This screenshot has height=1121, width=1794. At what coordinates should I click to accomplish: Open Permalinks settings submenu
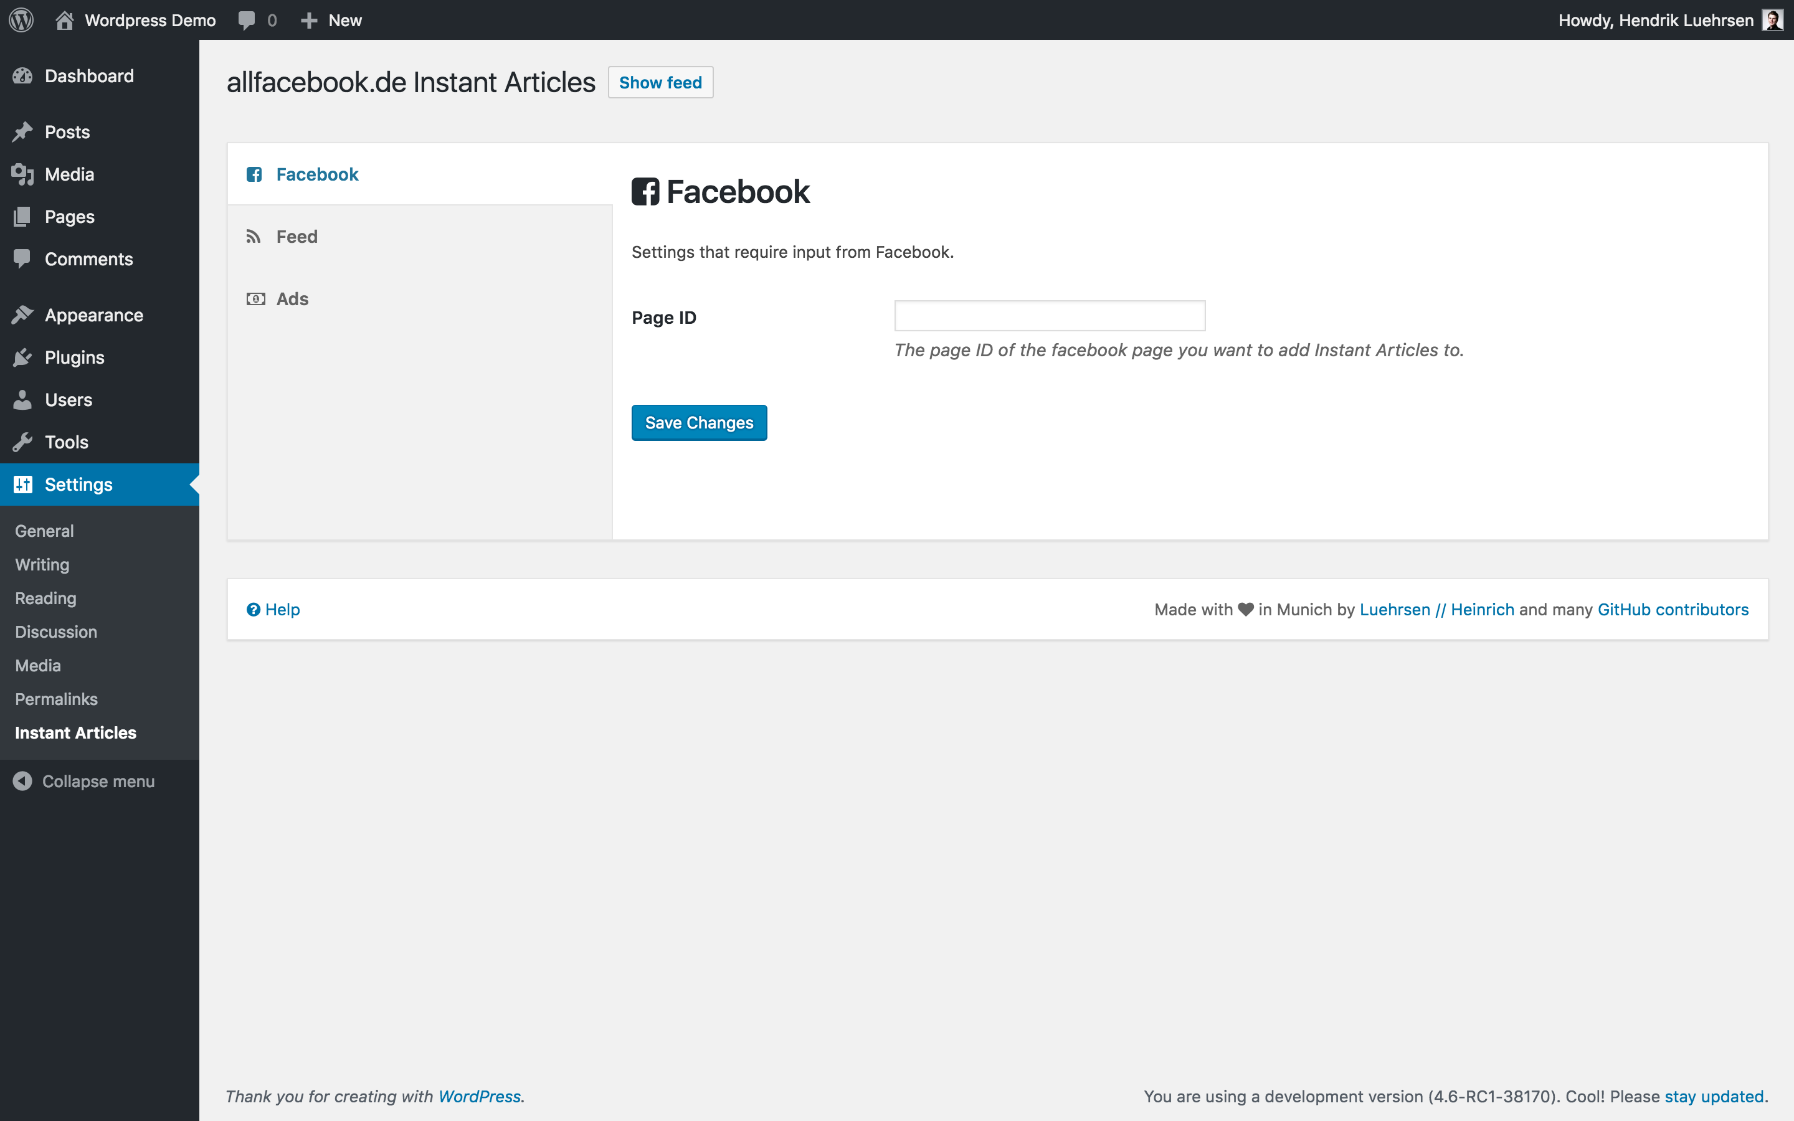56,699
